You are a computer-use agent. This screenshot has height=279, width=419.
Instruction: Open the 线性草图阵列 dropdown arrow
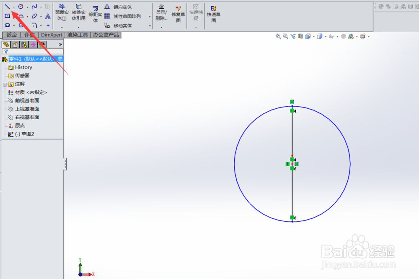coord(150,17)
